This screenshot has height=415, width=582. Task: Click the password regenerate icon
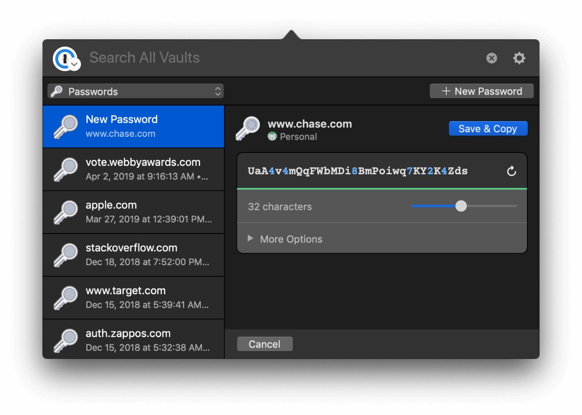[511, 170]
